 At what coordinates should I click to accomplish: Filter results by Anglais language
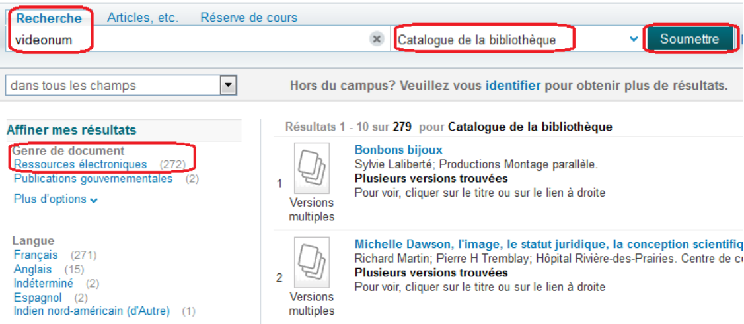point(33,269)
